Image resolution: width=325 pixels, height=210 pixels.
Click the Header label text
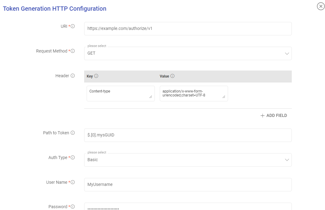pos(62,76)
